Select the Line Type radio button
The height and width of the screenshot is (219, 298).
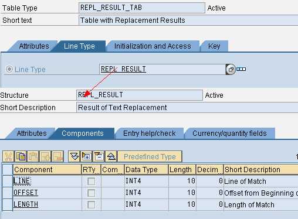[9, 69]
